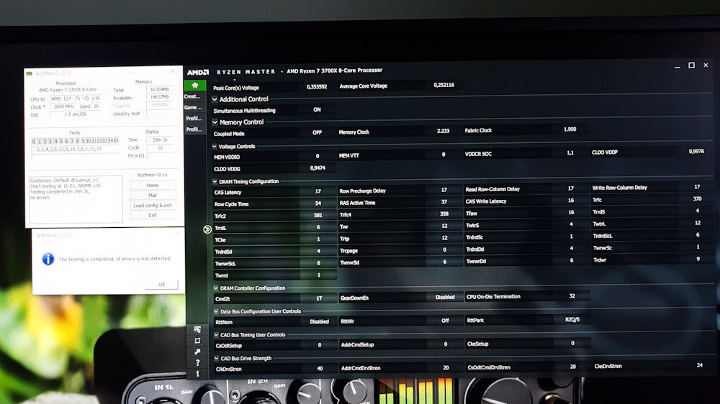Collapse the DRAM Contoller Configuration section
Screen dimensions: 720x404
coord(216,288)
